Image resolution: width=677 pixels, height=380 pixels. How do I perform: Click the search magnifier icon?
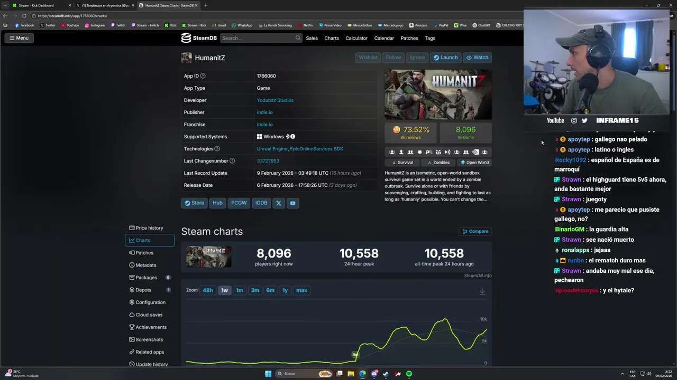pyautogui.click(x=298, y=38)
